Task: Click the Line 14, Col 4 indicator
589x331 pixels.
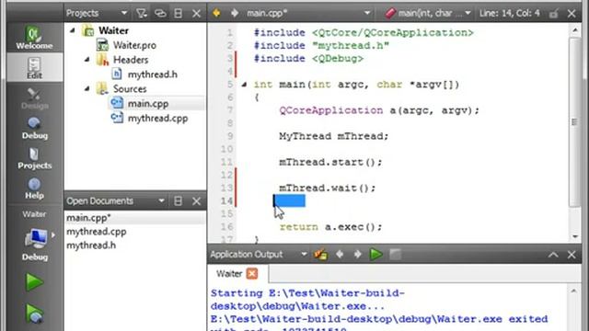Action: [x=509, y=13]
